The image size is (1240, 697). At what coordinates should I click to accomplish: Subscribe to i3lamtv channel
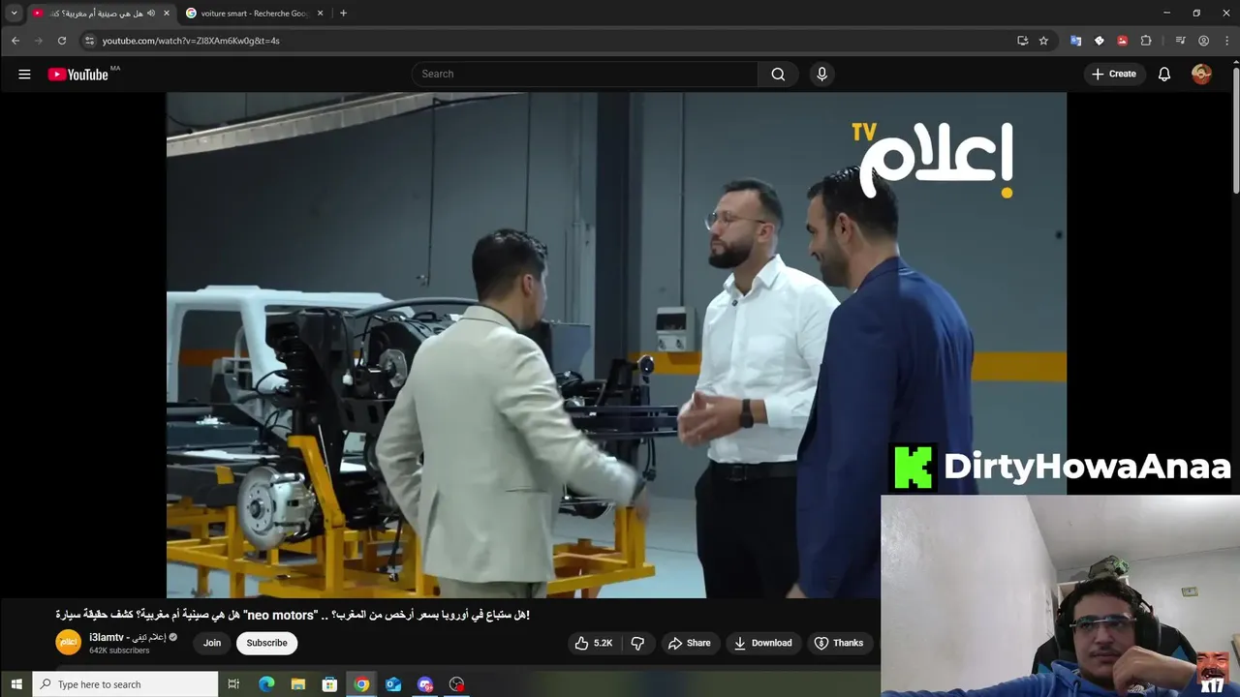coord(266,643)
